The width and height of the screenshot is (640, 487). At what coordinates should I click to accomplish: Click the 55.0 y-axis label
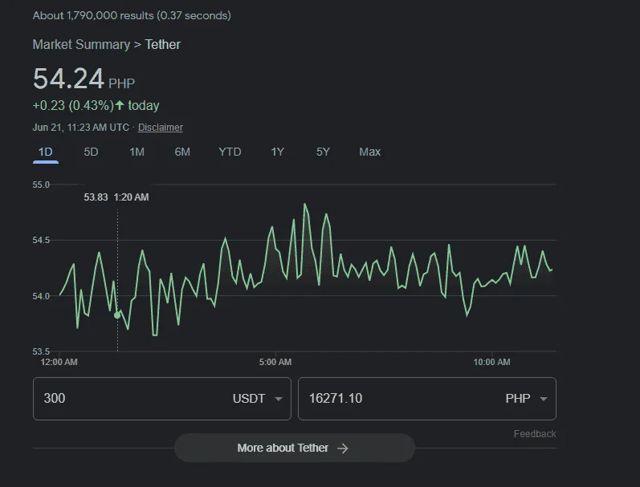click(x=41, y=185)
